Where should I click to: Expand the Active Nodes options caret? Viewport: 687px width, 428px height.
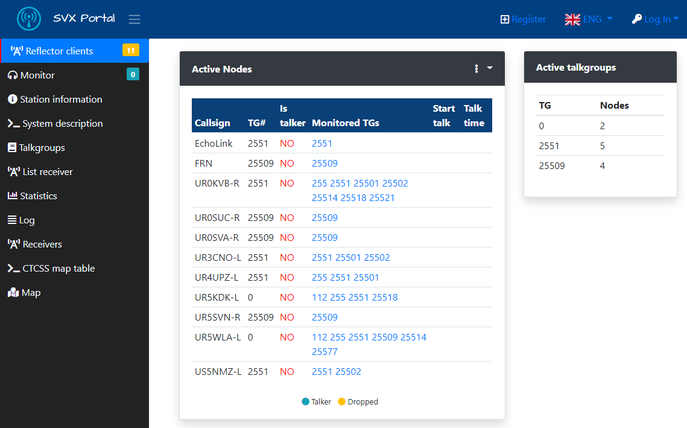(x=490, y=68)
